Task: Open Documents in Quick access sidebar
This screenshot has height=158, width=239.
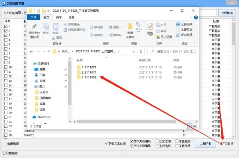Action: pyautogui.click(x=40, y=81)
